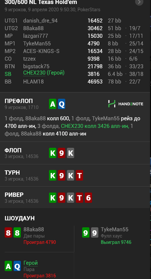Select player danish_dre_94 row

pos(74,21)
